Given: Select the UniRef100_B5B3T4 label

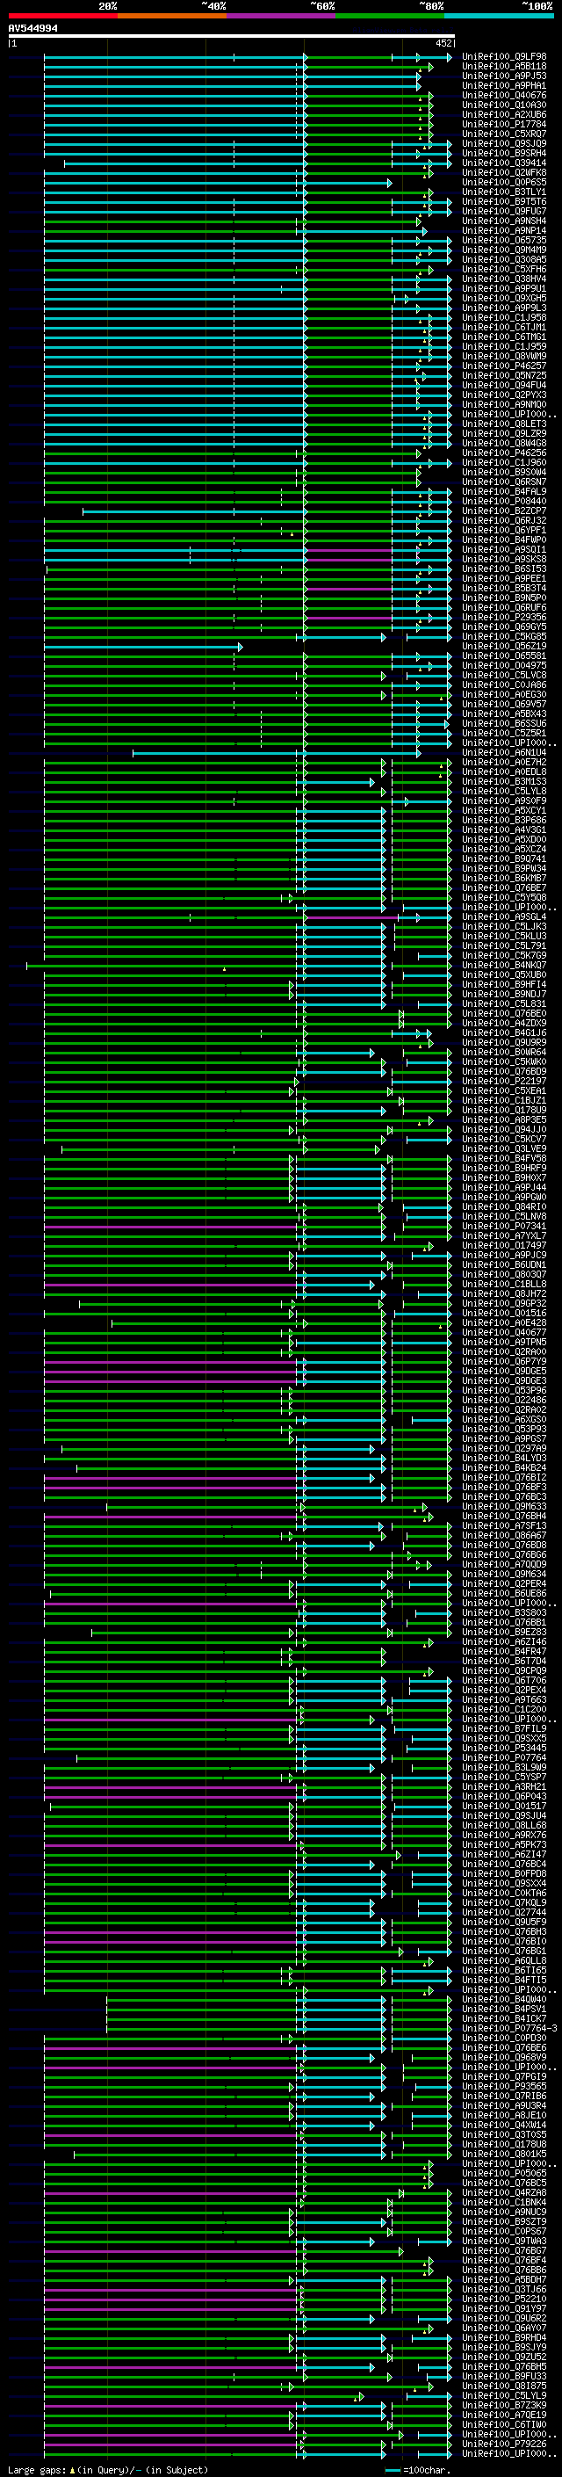Looking at the screenshot, I should 504,589.
